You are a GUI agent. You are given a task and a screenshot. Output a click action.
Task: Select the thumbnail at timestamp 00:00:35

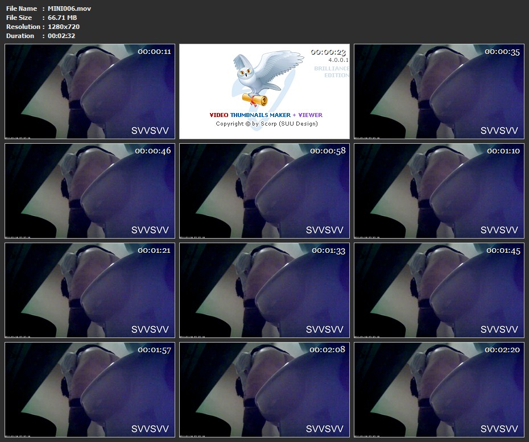pyautogui.click(x=439, y=91)
